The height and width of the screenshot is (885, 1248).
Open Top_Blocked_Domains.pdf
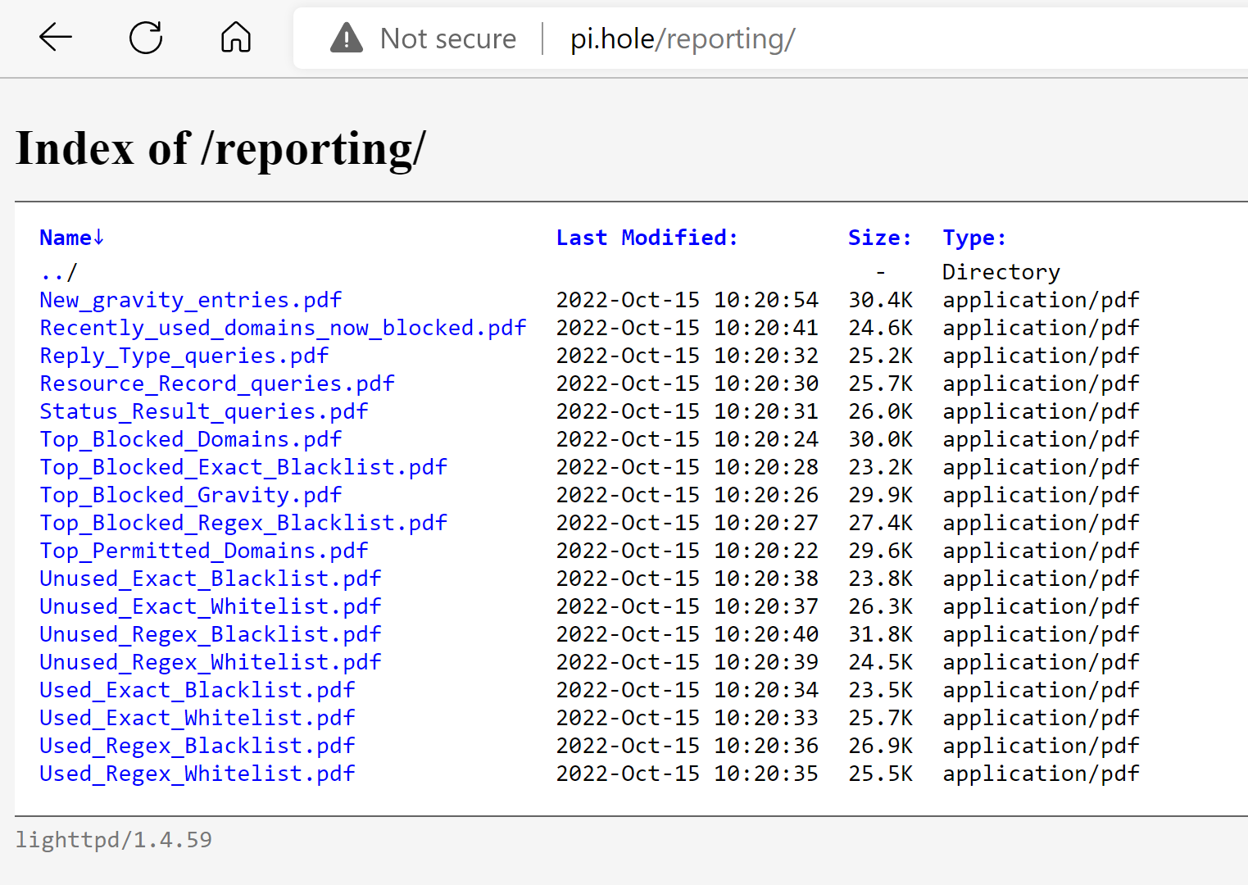(190, 438)
